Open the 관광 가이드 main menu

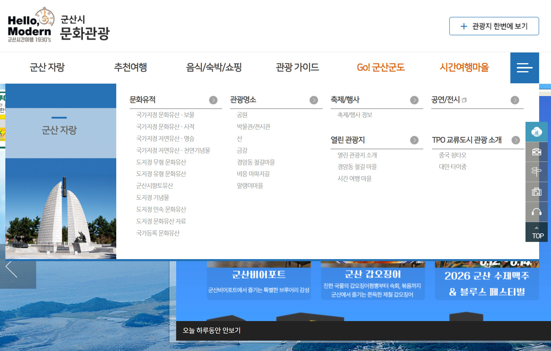(297, 67)
